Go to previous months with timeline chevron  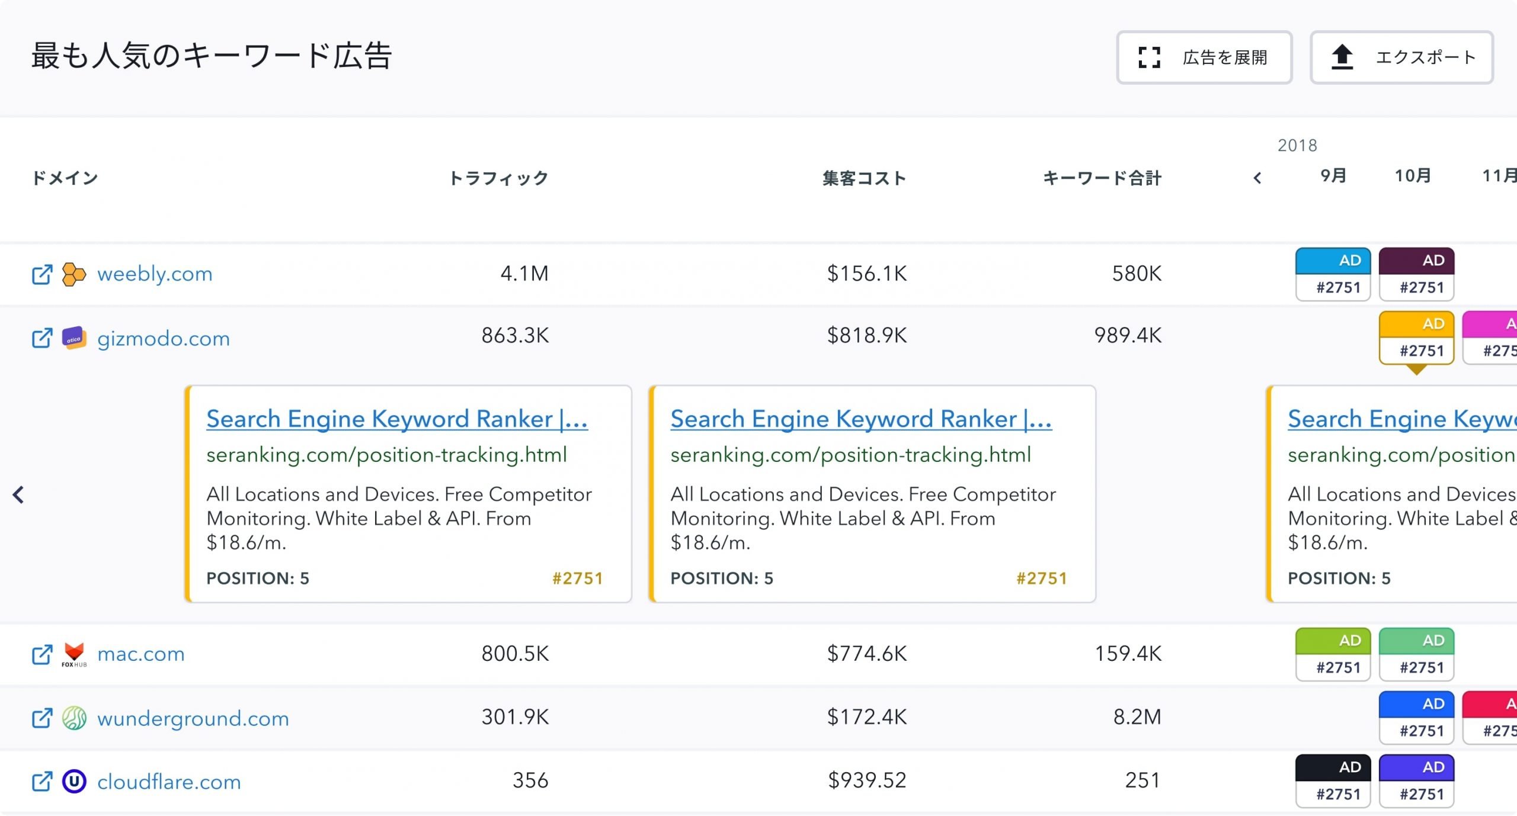click(1257, 178)
